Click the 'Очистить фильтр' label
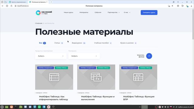This screenshot has width=194, height=109. pos(141,56)
